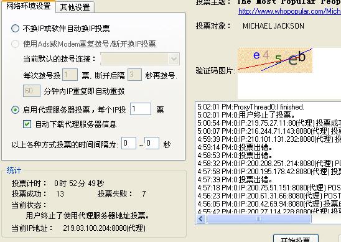The width and height of the screenshot is (341, 242).
Task: Click the 断开后隔 seconds field
Action: pyautogui.click(x=134, y=75)
